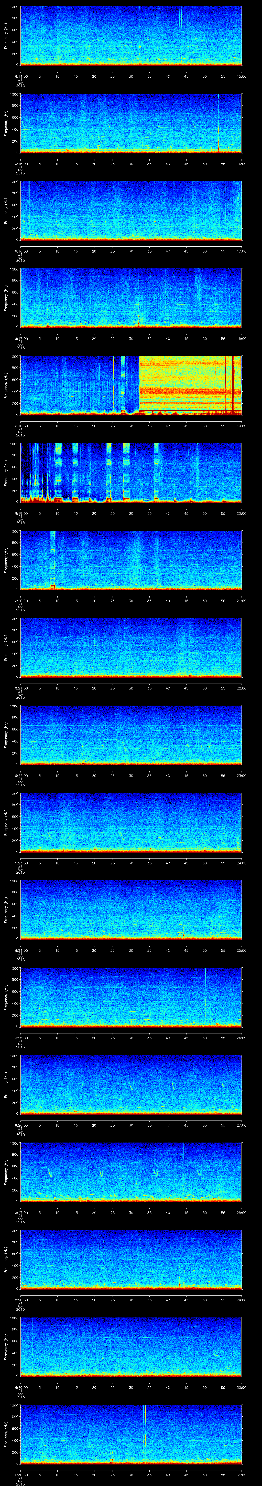The height and width of the screenshot is (1486, 262).
Task: Click 'Frequency (Hz)' axis label of the 6:30:00 spectrogram
Action: click(x=6, y=1433)
